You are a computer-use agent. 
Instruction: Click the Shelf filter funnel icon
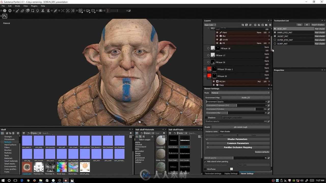tap(24, 133)
